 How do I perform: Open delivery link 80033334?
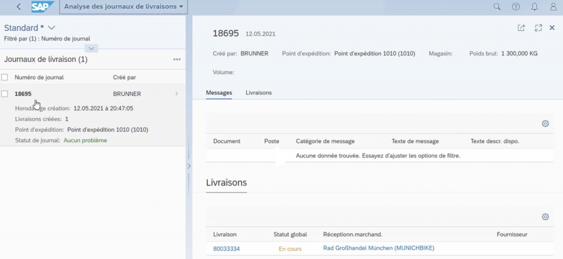point(226,249)
